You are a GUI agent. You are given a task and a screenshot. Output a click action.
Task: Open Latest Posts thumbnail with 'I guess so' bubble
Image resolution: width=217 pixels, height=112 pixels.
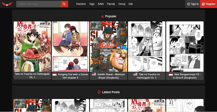(185, 106)
